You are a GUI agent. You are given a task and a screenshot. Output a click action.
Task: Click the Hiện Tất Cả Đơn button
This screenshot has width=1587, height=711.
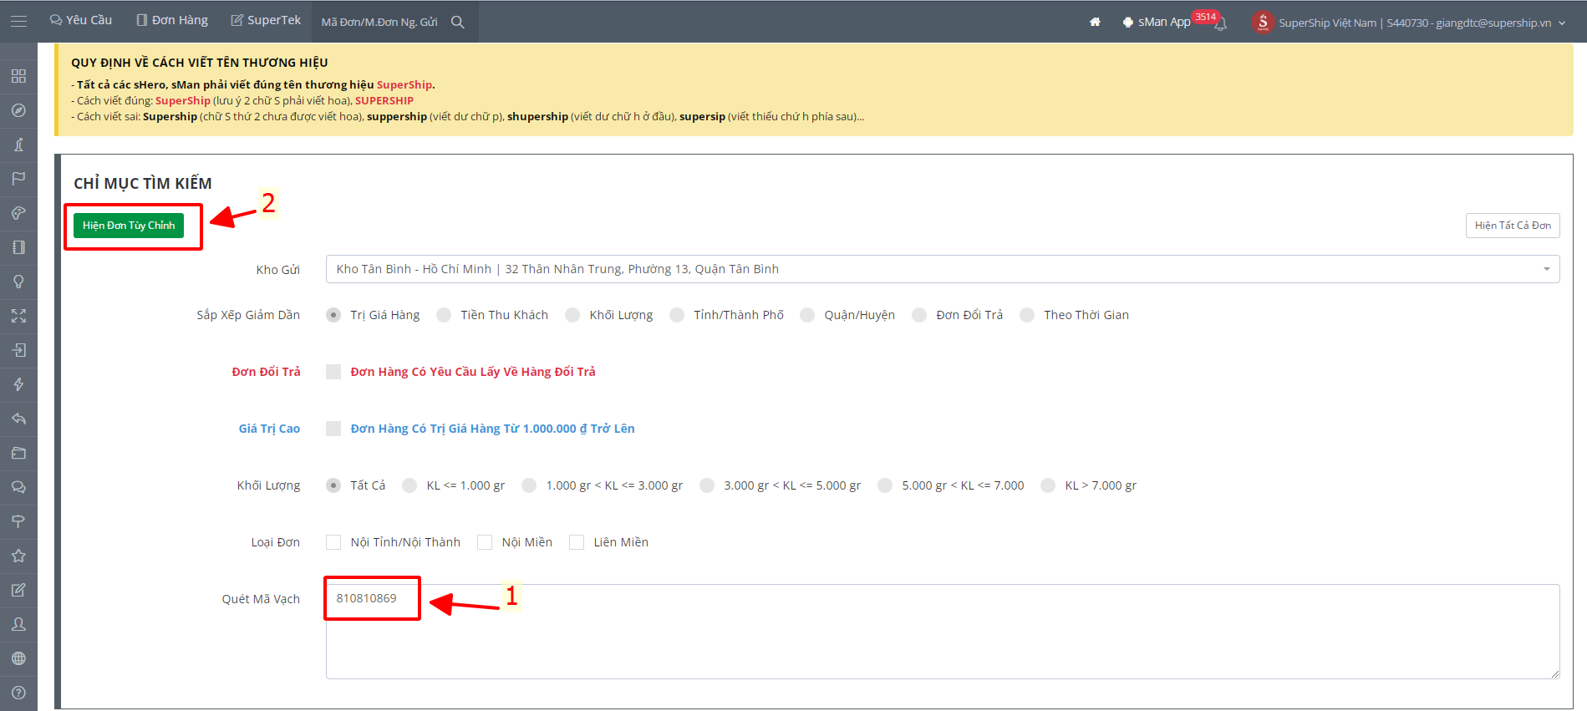click(1513, 226)
